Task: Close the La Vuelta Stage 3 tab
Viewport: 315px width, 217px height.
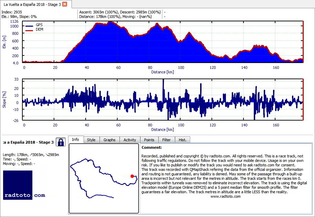Action: pos(65,4)
